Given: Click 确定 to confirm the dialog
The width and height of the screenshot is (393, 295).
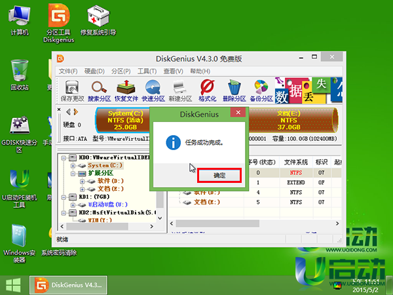Looking at the screenshot, I should 219,175.
